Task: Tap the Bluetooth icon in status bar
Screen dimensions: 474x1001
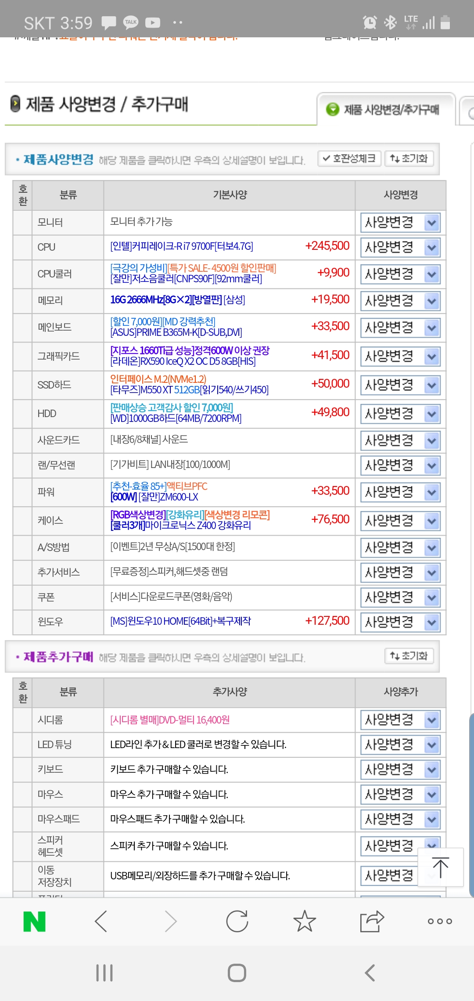Action: point(390,22)
